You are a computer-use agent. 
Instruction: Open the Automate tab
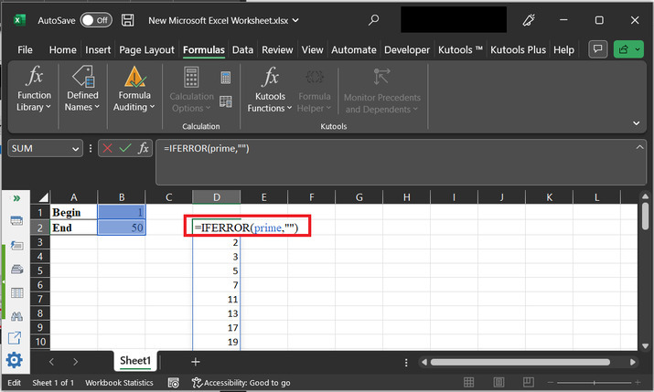tap(354, 50)
